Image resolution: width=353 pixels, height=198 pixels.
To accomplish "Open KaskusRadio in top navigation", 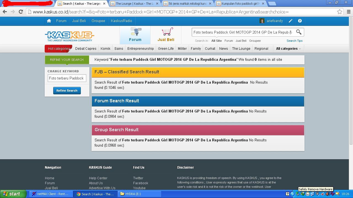I will click(x=121, y=21).
